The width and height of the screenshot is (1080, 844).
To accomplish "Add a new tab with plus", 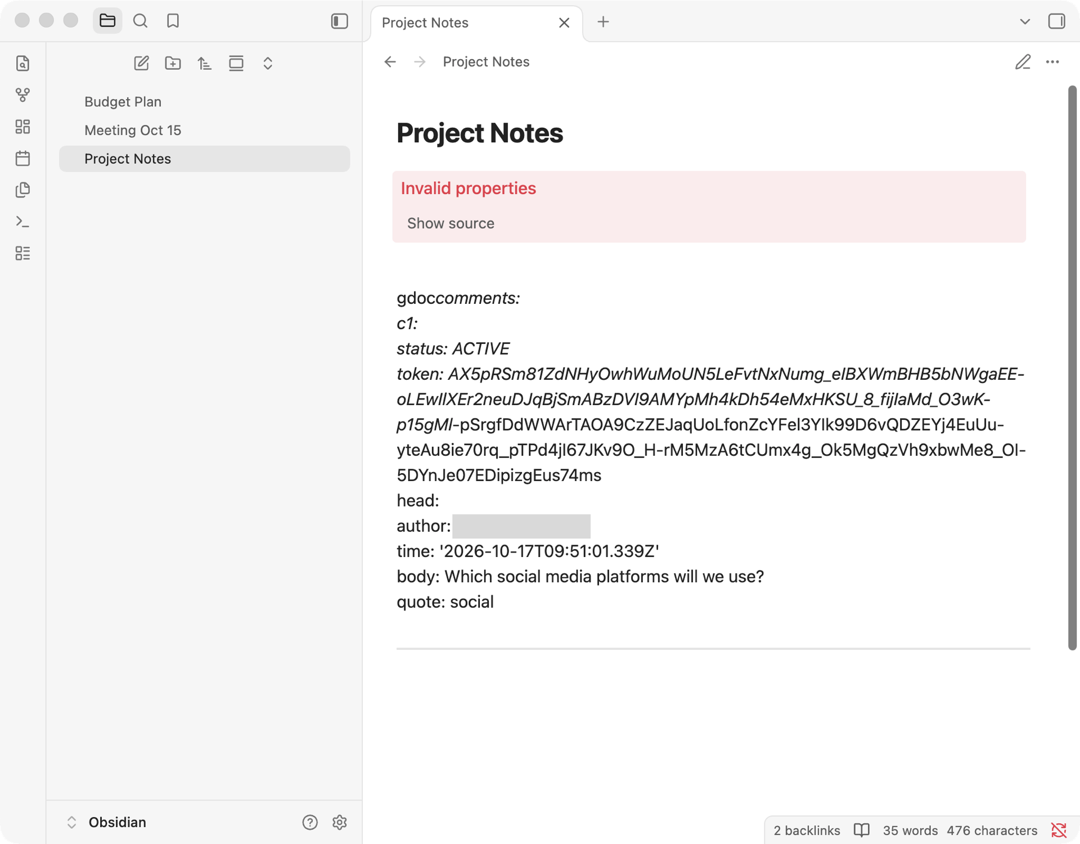I will click(x=603, y=22).
